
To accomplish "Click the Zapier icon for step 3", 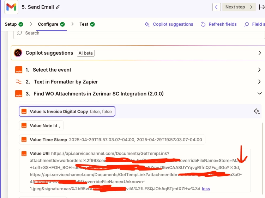I will coord(19,94).
